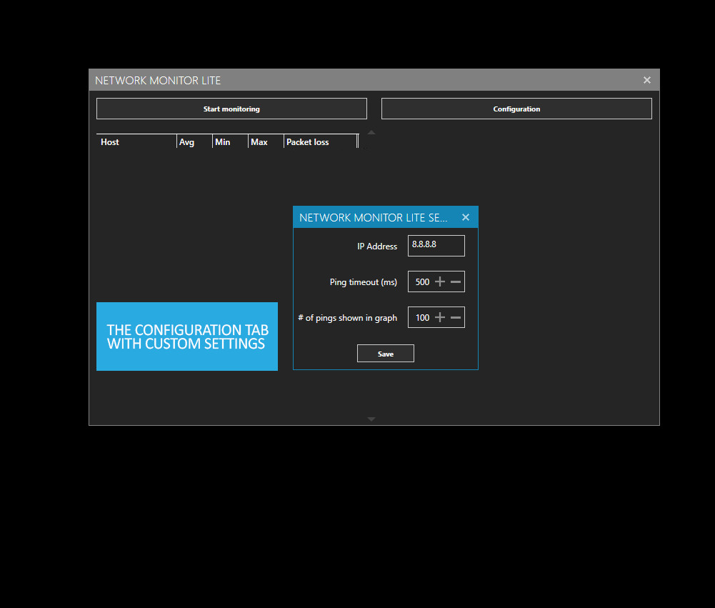The width and height of the screenshot is (715, 608).
Task: Click the Max column header
Action: [265, 141]
